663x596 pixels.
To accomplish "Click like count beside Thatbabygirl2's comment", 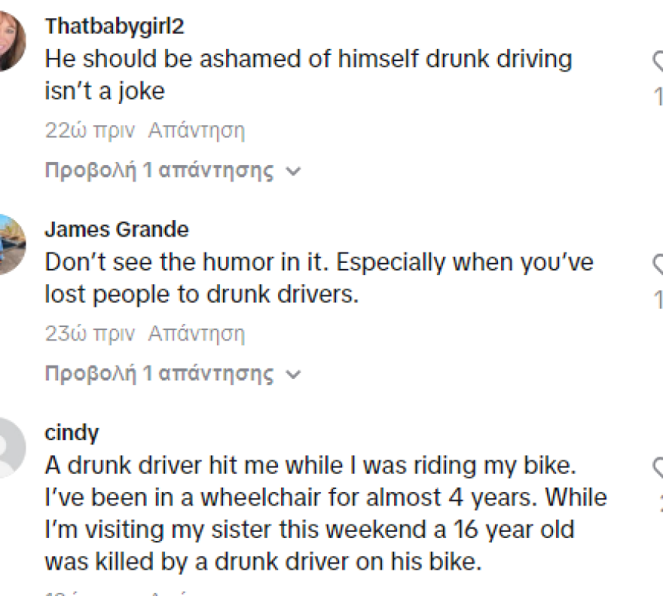I will 658,96.
